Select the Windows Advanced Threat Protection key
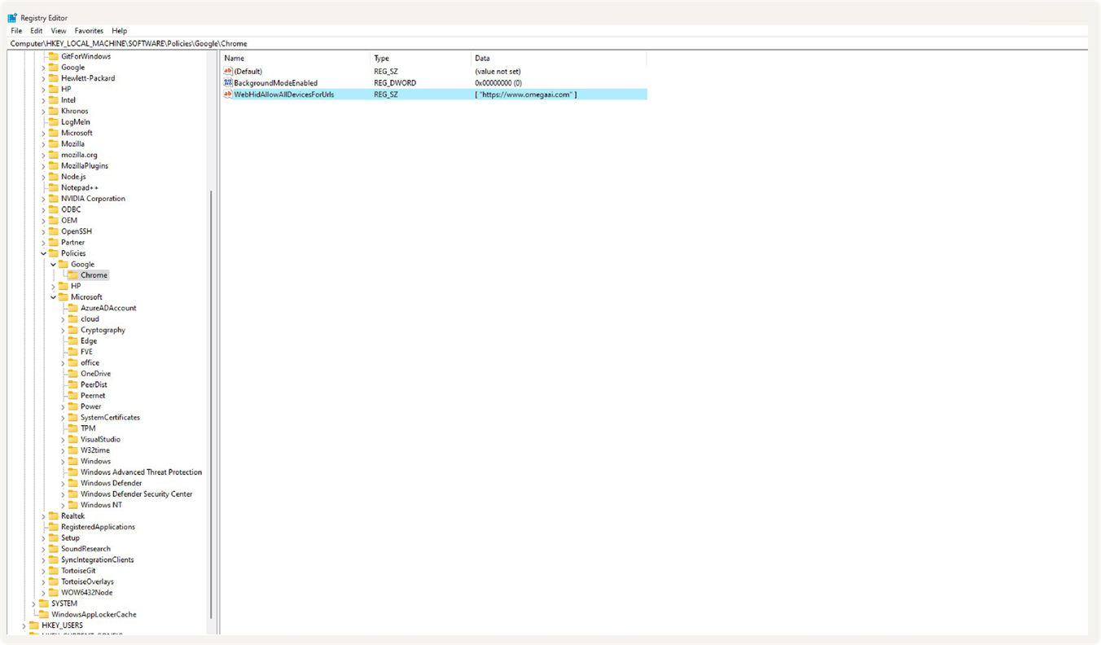The height and width of the screenshot is (645, 1101). coord(141,472)
